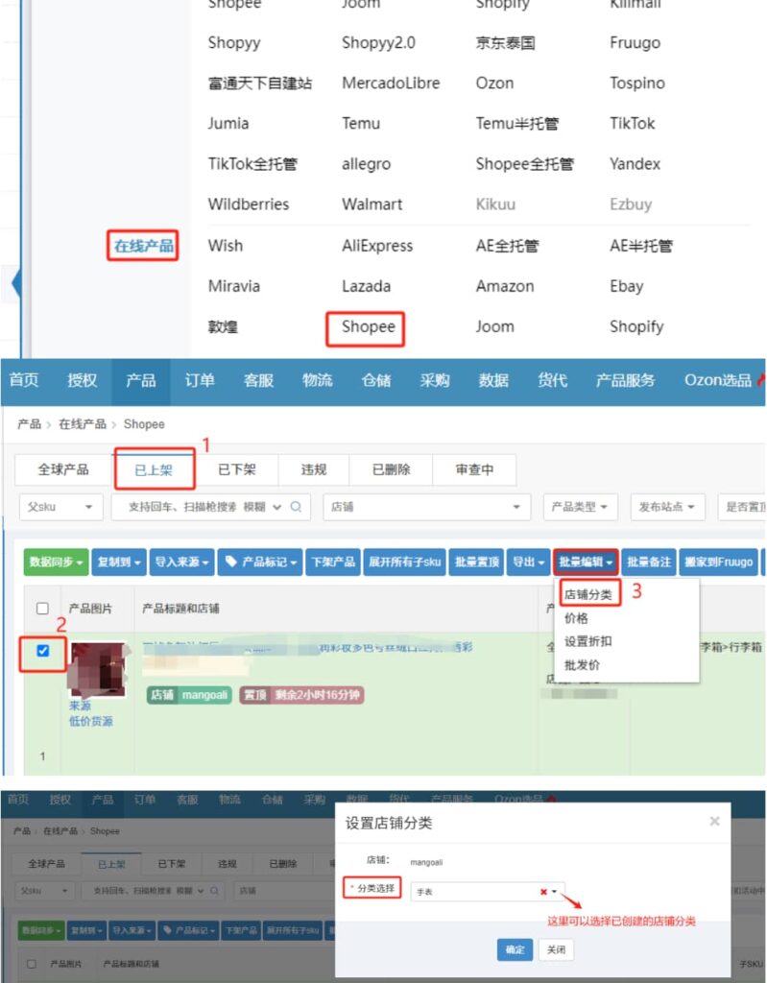This screenshot has height=983, width=767.
Task: Expand the green 数据同步 dropdown button
Action: click(x=56, y=562)
